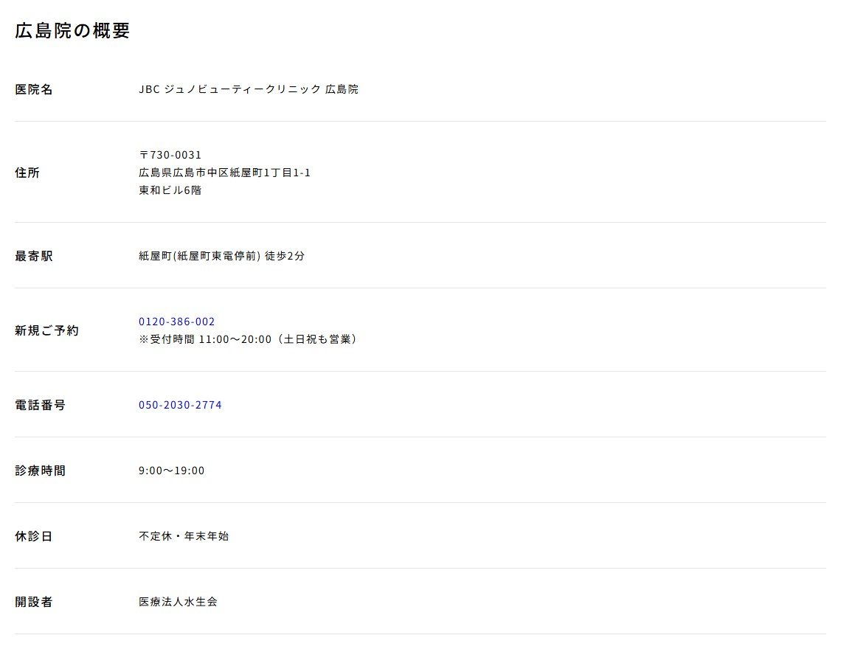841x649 pixels.
Task: Call the 0120-386-002 reservation number link
Action: click(176, 322)
